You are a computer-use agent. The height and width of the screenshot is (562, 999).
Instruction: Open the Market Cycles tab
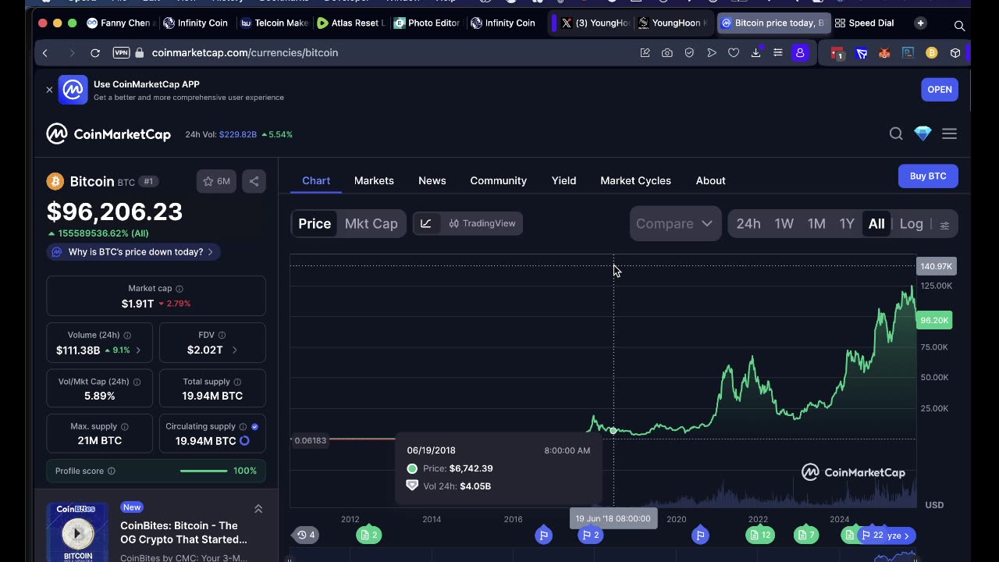coord(635,180)
